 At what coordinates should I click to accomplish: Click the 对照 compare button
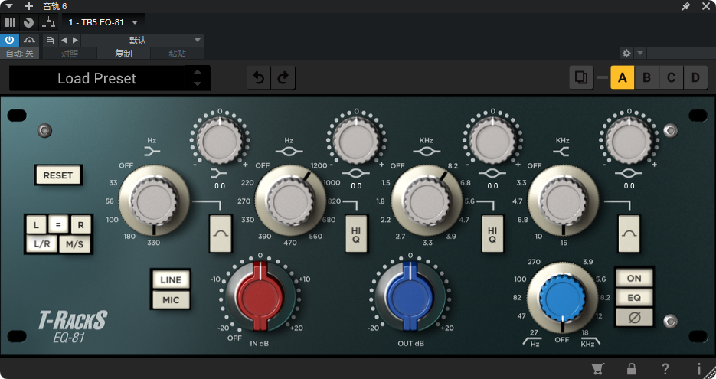click(x=70, y=54)
